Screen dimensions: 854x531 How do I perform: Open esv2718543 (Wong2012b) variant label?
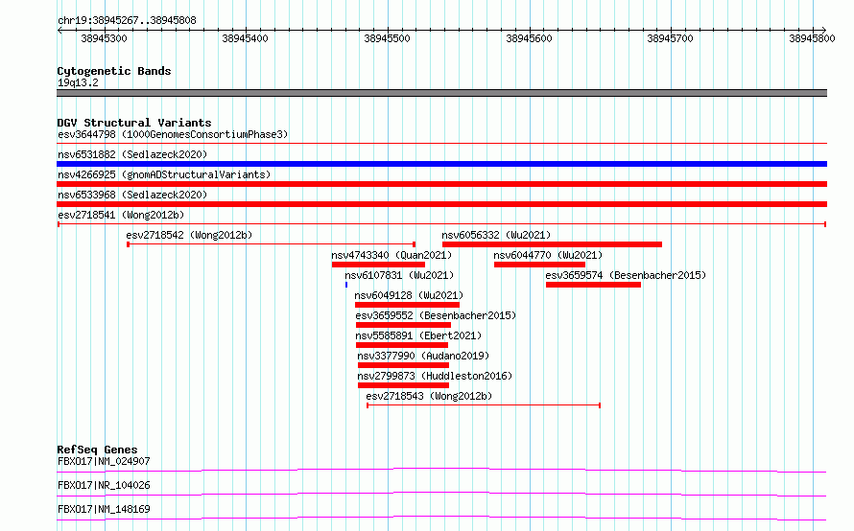click(x=429, y=396)
